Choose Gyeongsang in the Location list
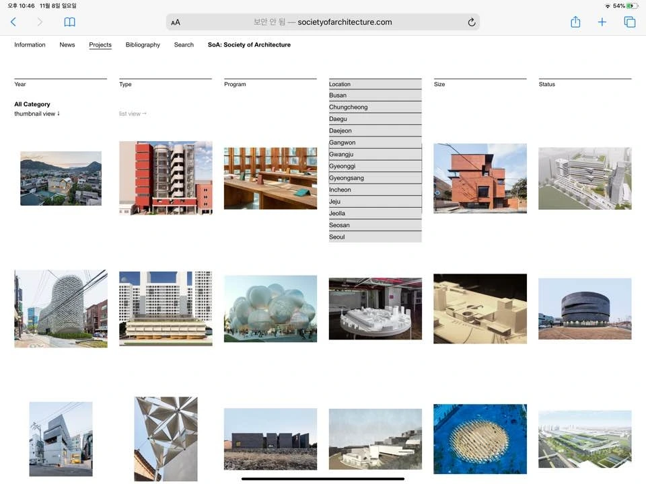646x484 pixels. (x=375, y=178)
